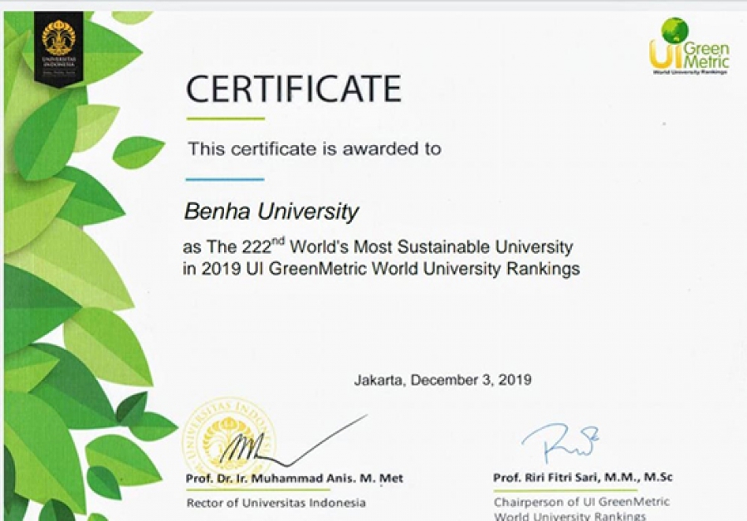Select the CERTIFICATE heading
The height and width of the screenshot is (521, 747).
(293, 88)
